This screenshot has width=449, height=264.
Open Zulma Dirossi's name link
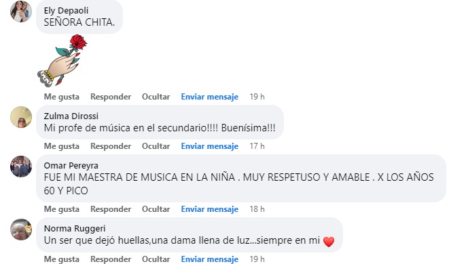coord(71,116)
